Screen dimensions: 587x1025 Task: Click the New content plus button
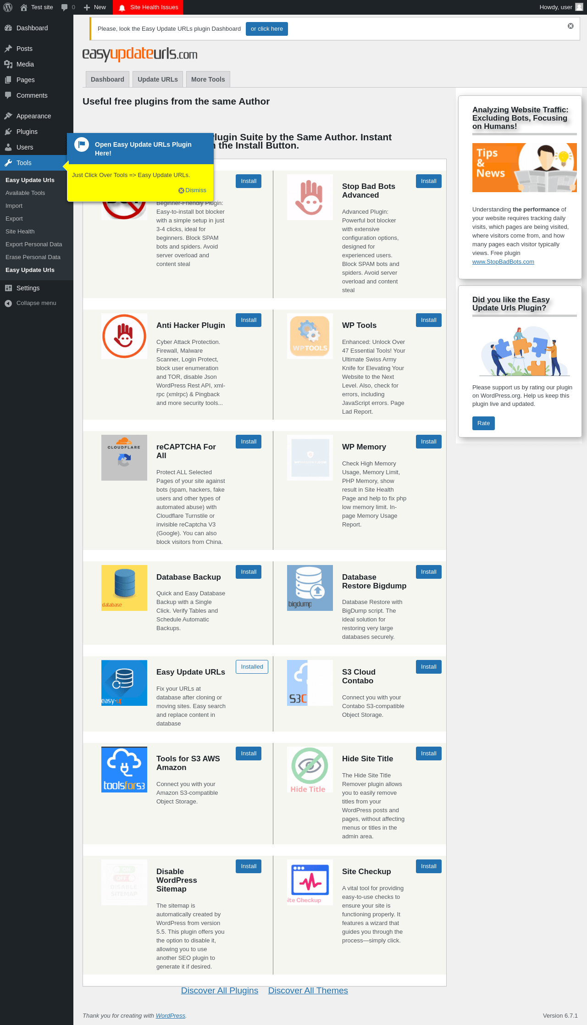point(94,7)
